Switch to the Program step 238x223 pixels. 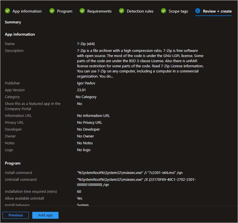[x=64, y=11]
